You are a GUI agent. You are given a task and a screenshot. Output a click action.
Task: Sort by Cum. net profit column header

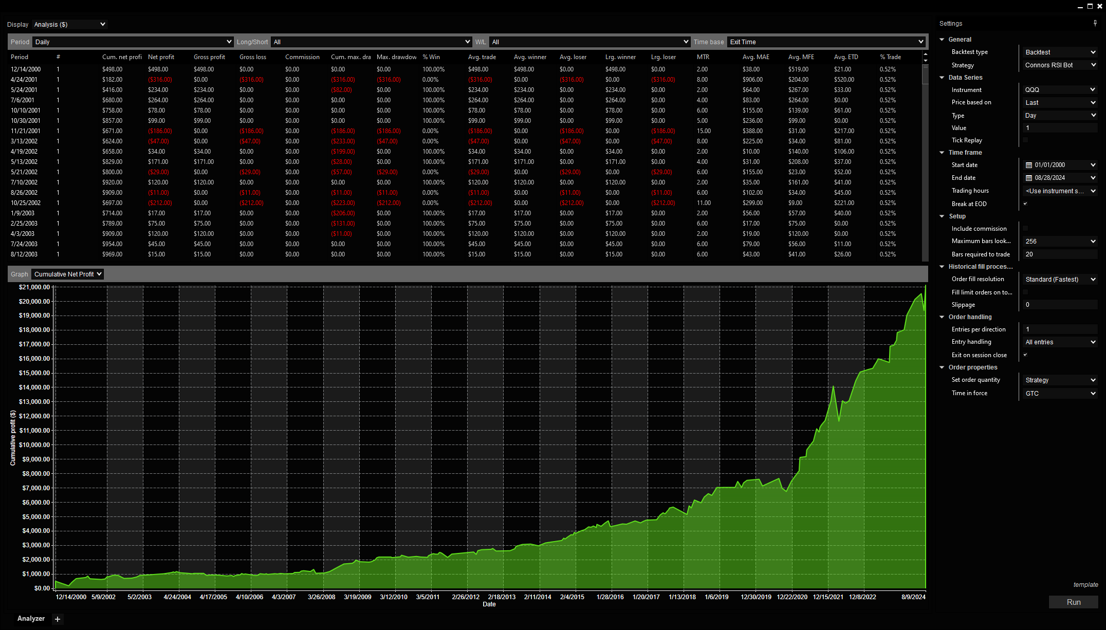pos(122,57)
